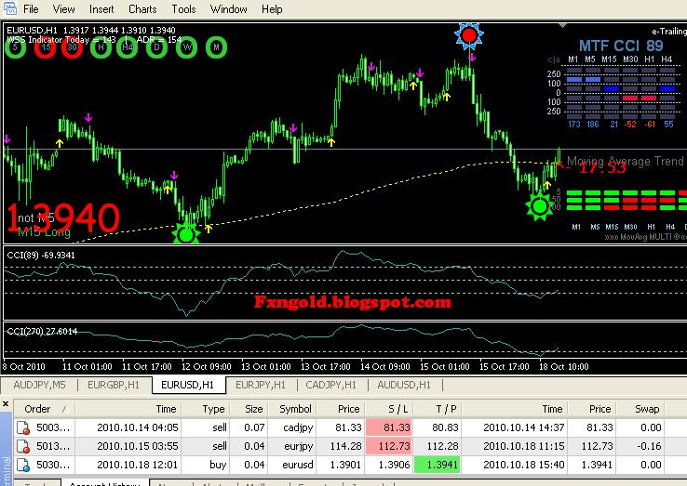
Task: Click the green W timeframe circle indicator
Action: (x=187, y=47)
